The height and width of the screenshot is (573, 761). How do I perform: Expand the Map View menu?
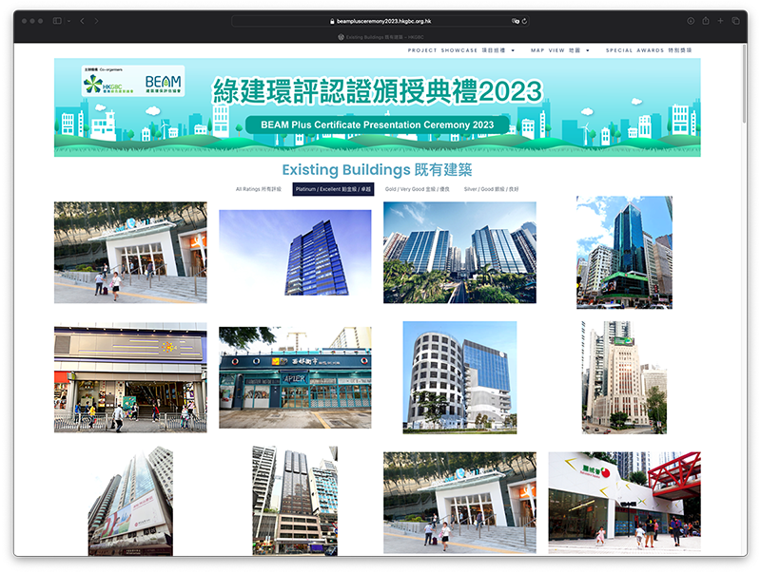(560, 50)
